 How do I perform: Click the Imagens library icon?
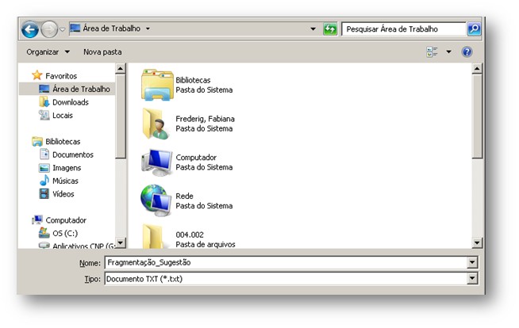(44, 168)
